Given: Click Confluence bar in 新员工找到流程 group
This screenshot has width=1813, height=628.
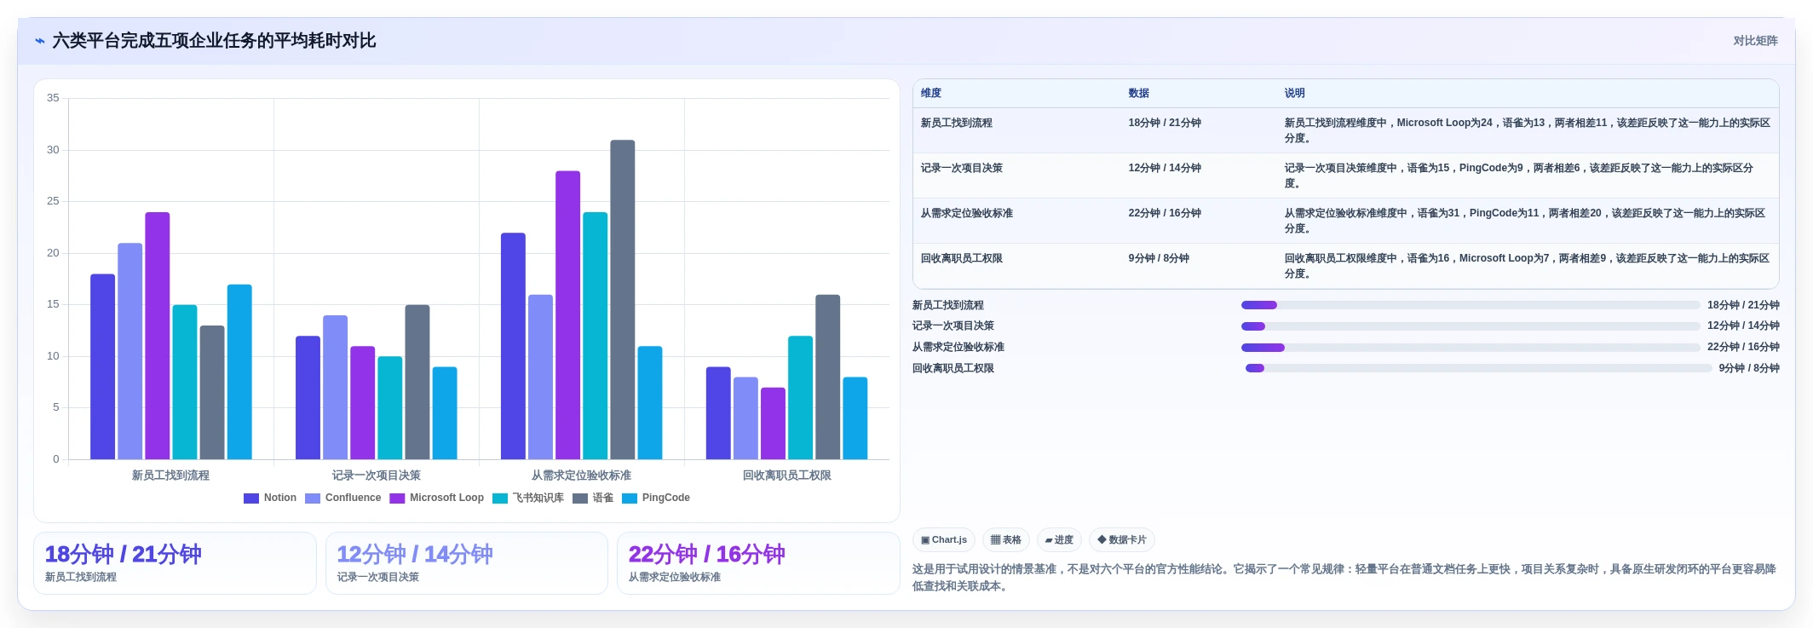Looking at the screenshot, I should (x=130, y=351).
